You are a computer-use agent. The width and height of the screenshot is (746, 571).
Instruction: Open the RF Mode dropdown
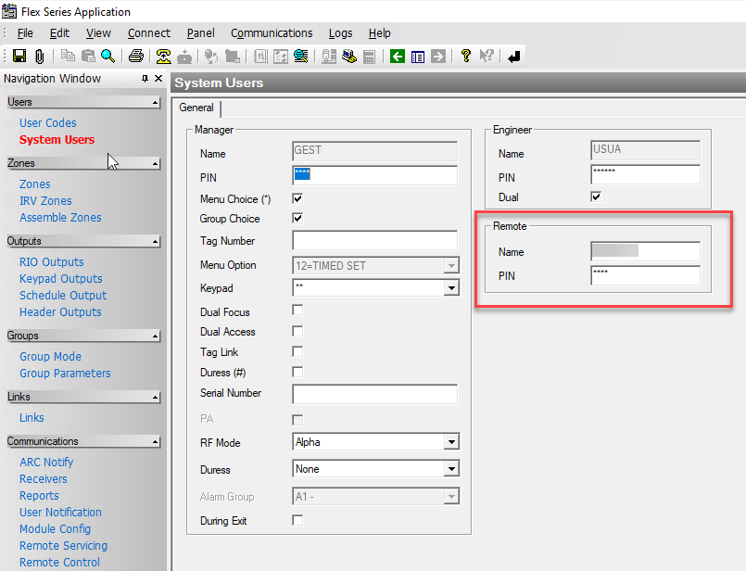pos(450,443)
